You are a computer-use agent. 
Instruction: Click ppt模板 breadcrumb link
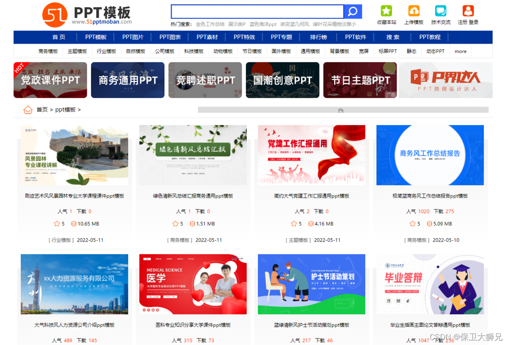[65, 110]
